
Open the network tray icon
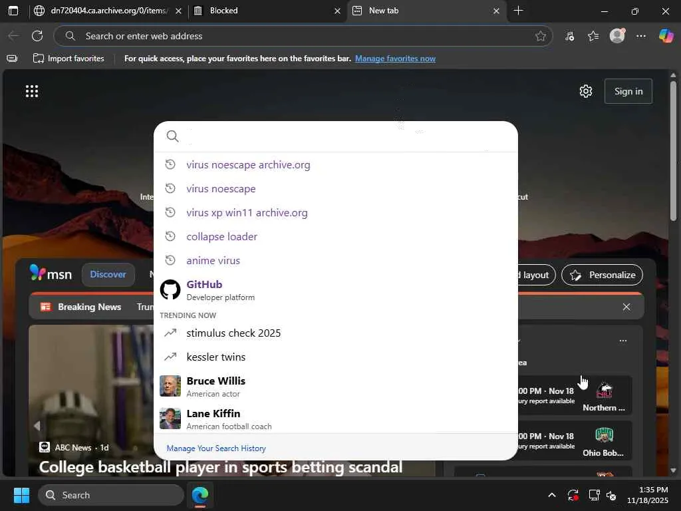594,495
